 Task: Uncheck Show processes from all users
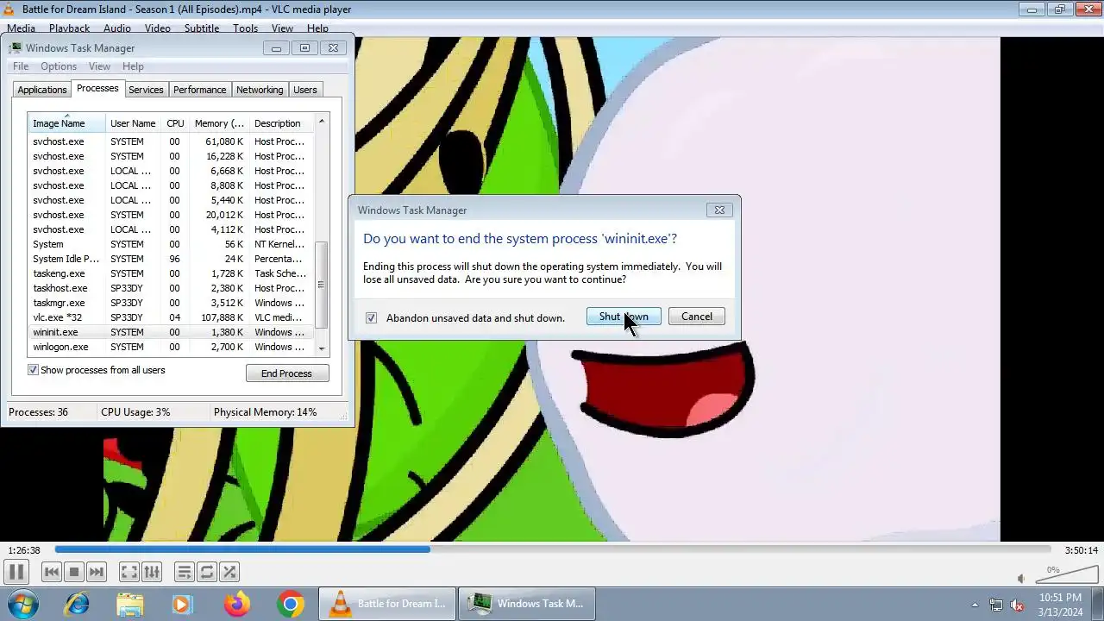click(33, 370)
